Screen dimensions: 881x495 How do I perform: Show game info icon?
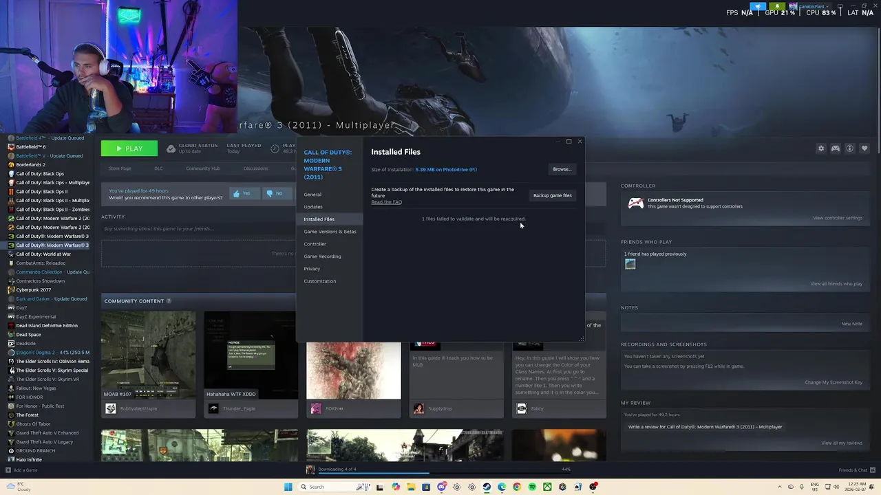(850, 148)
